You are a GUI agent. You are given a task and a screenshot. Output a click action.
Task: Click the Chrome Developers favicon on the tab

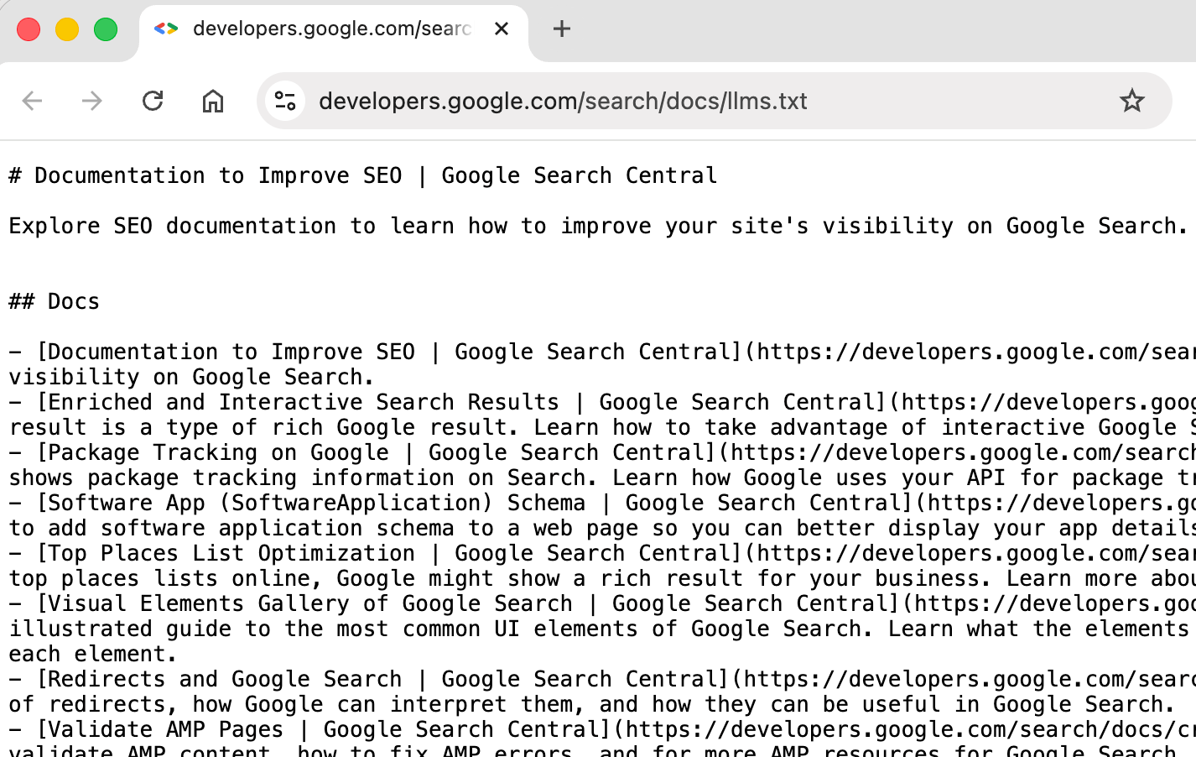coord(164,28)
